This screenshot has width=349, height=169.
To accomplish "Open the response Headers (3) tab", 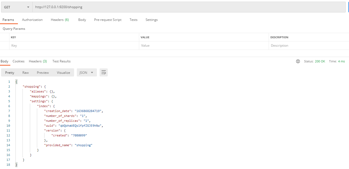I will [38, 61].
